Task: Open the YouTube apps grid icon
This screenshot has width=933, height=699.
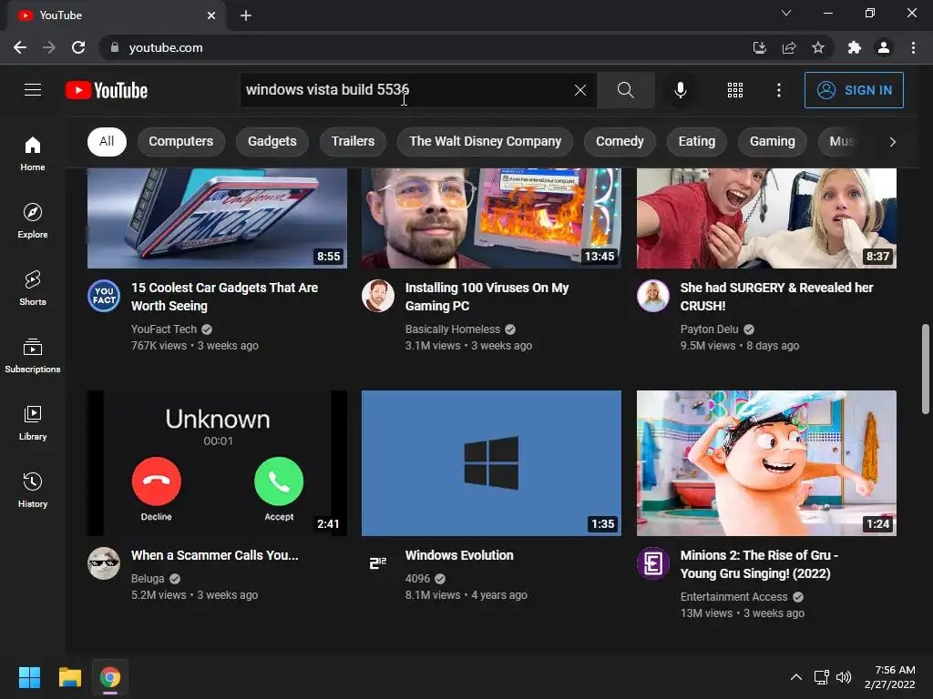Action: (735, 90)
